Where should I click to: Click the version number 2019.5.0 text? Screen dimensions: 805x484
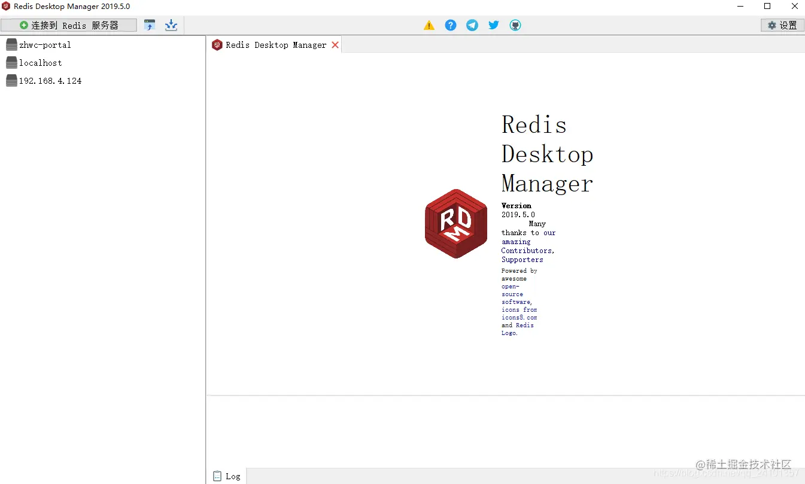518,215
